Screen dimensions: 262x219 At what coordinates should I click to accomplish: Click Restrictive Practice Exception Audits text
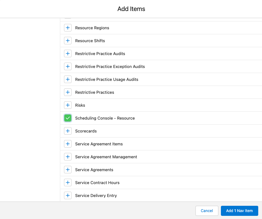tap(110, 66)
